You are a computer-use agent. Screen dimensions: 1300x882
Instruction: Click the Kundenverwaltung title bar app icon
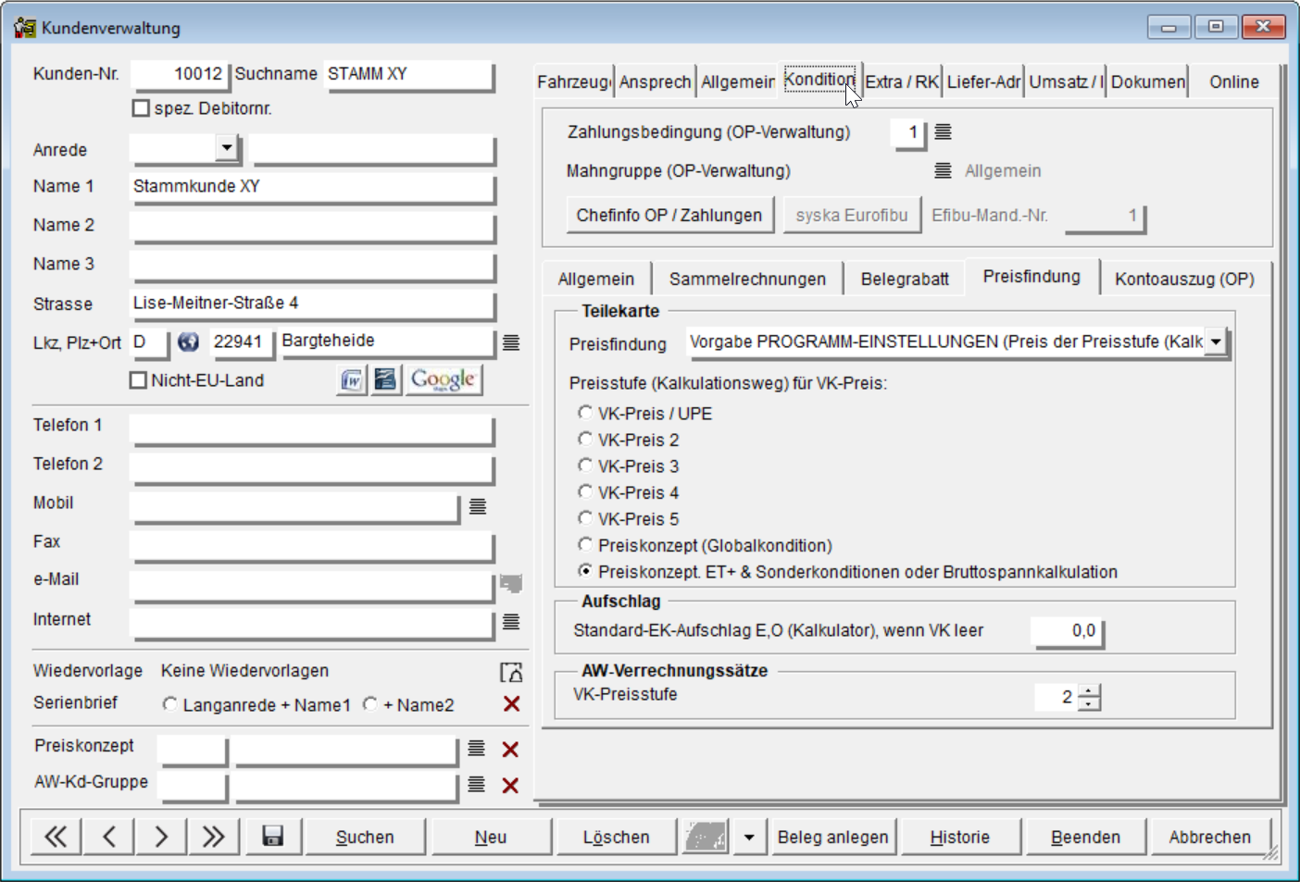(25, 28)
